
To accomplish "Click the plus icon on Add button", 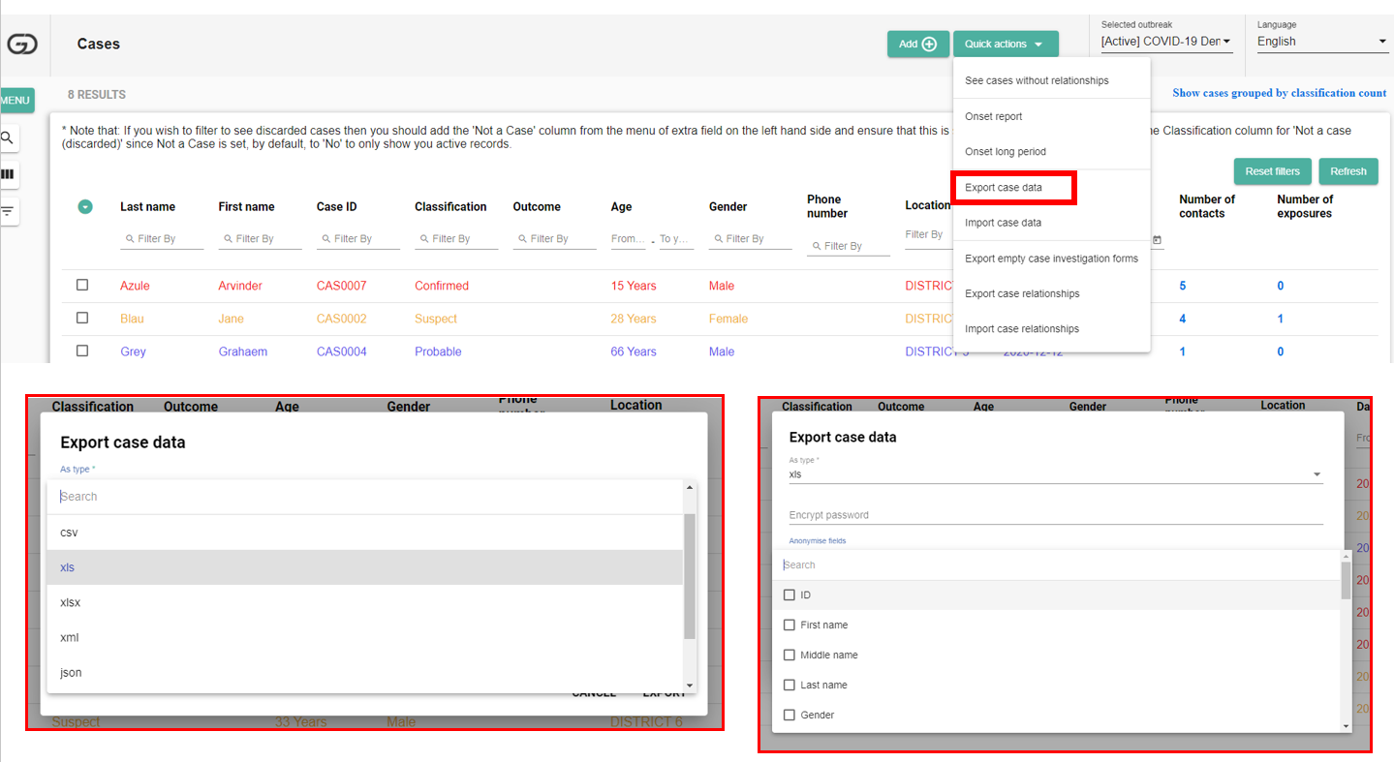I will [929, 44].
